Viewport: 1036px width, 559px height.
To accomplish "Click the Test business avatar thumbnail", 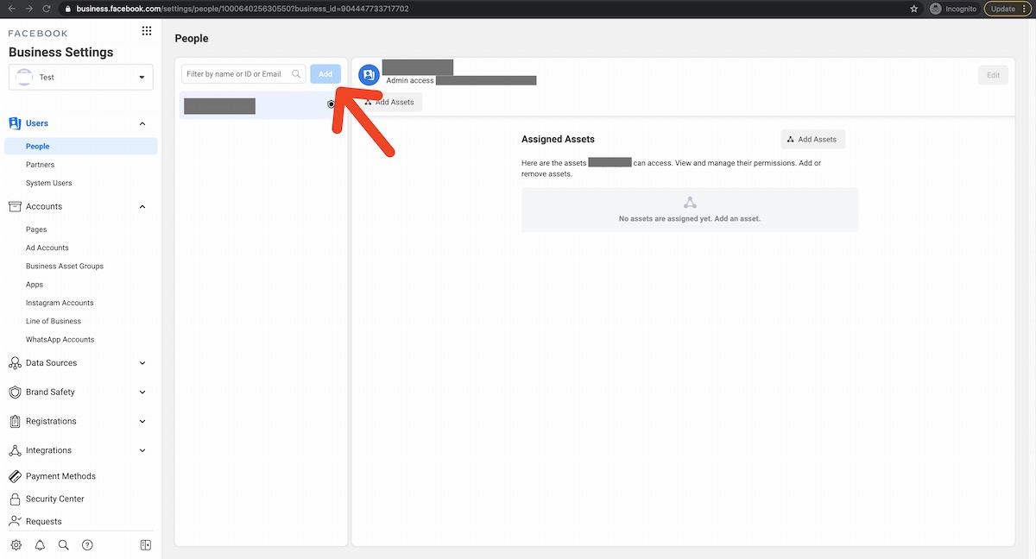I will pyautogui.click(x=24, y=77).
